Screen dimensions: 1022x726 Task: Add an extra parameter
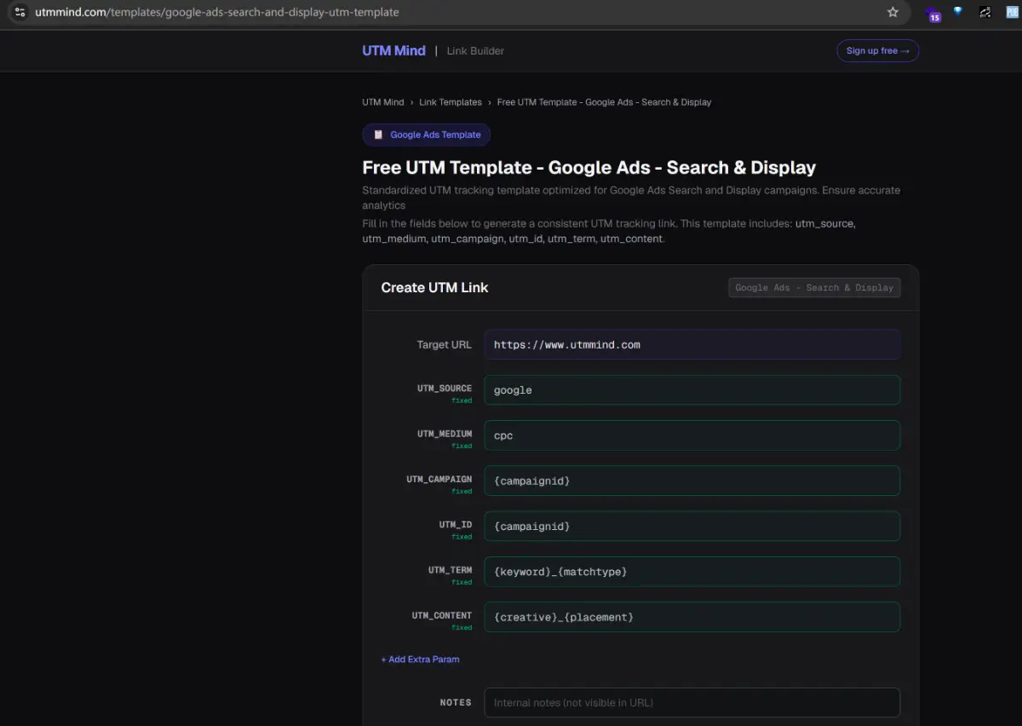[x=421, y=660]
